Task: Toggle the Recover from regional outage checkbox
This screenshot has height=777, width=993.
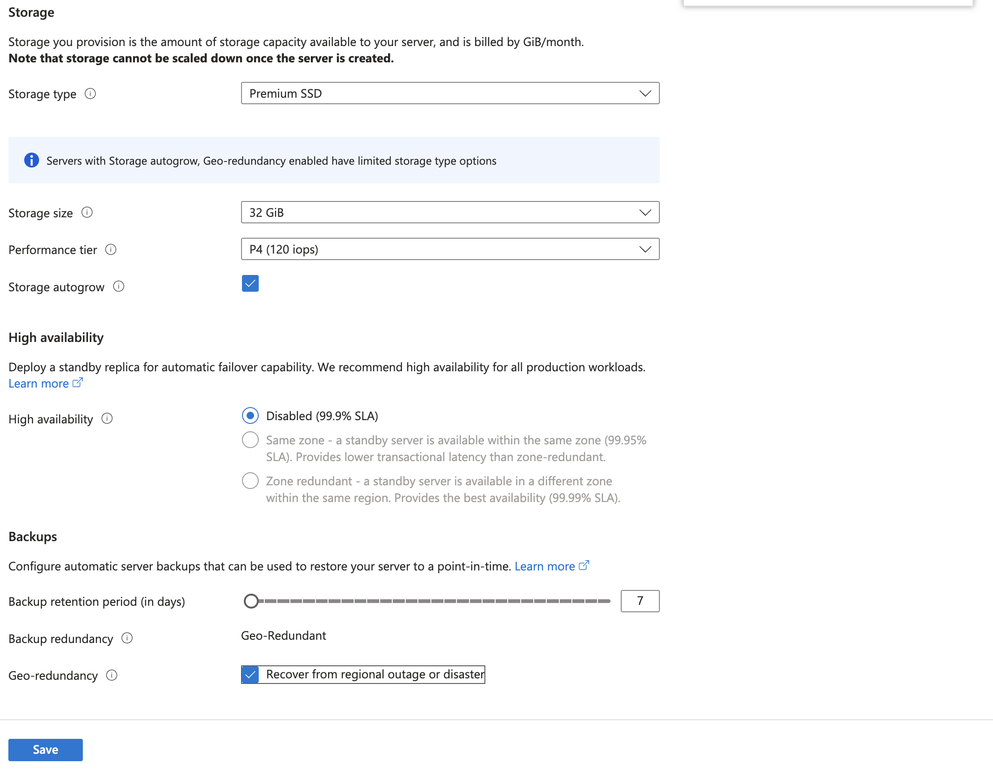Action: [x=250, y=675]
